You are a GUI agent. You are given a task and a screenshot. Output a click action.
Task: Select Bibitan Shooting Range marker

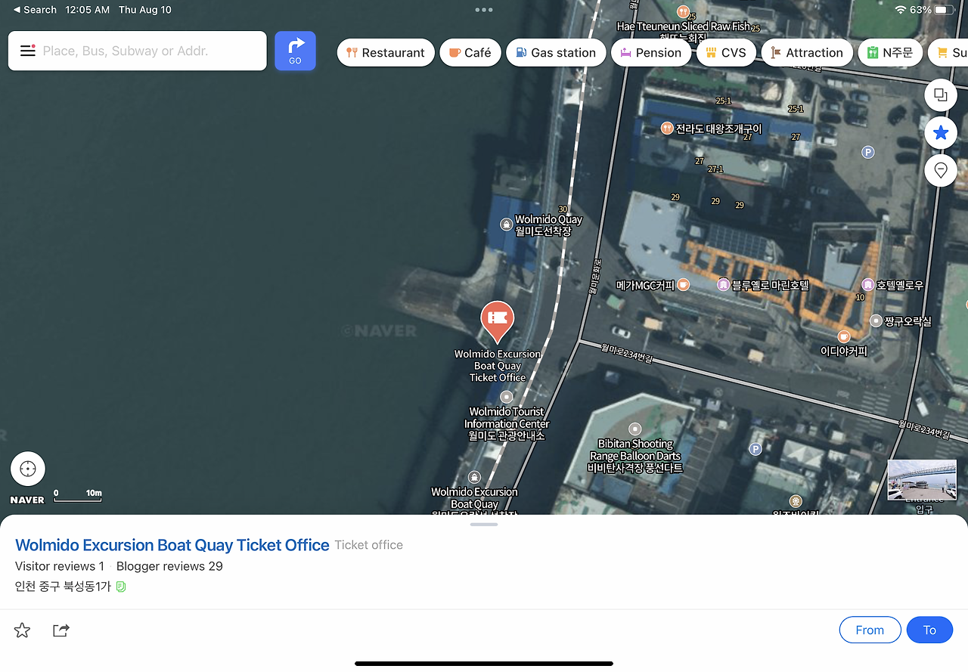point(635,429)
